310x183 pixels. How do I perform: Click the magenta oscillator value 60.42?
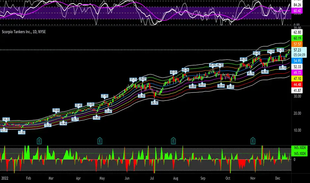tap(297, 11)
